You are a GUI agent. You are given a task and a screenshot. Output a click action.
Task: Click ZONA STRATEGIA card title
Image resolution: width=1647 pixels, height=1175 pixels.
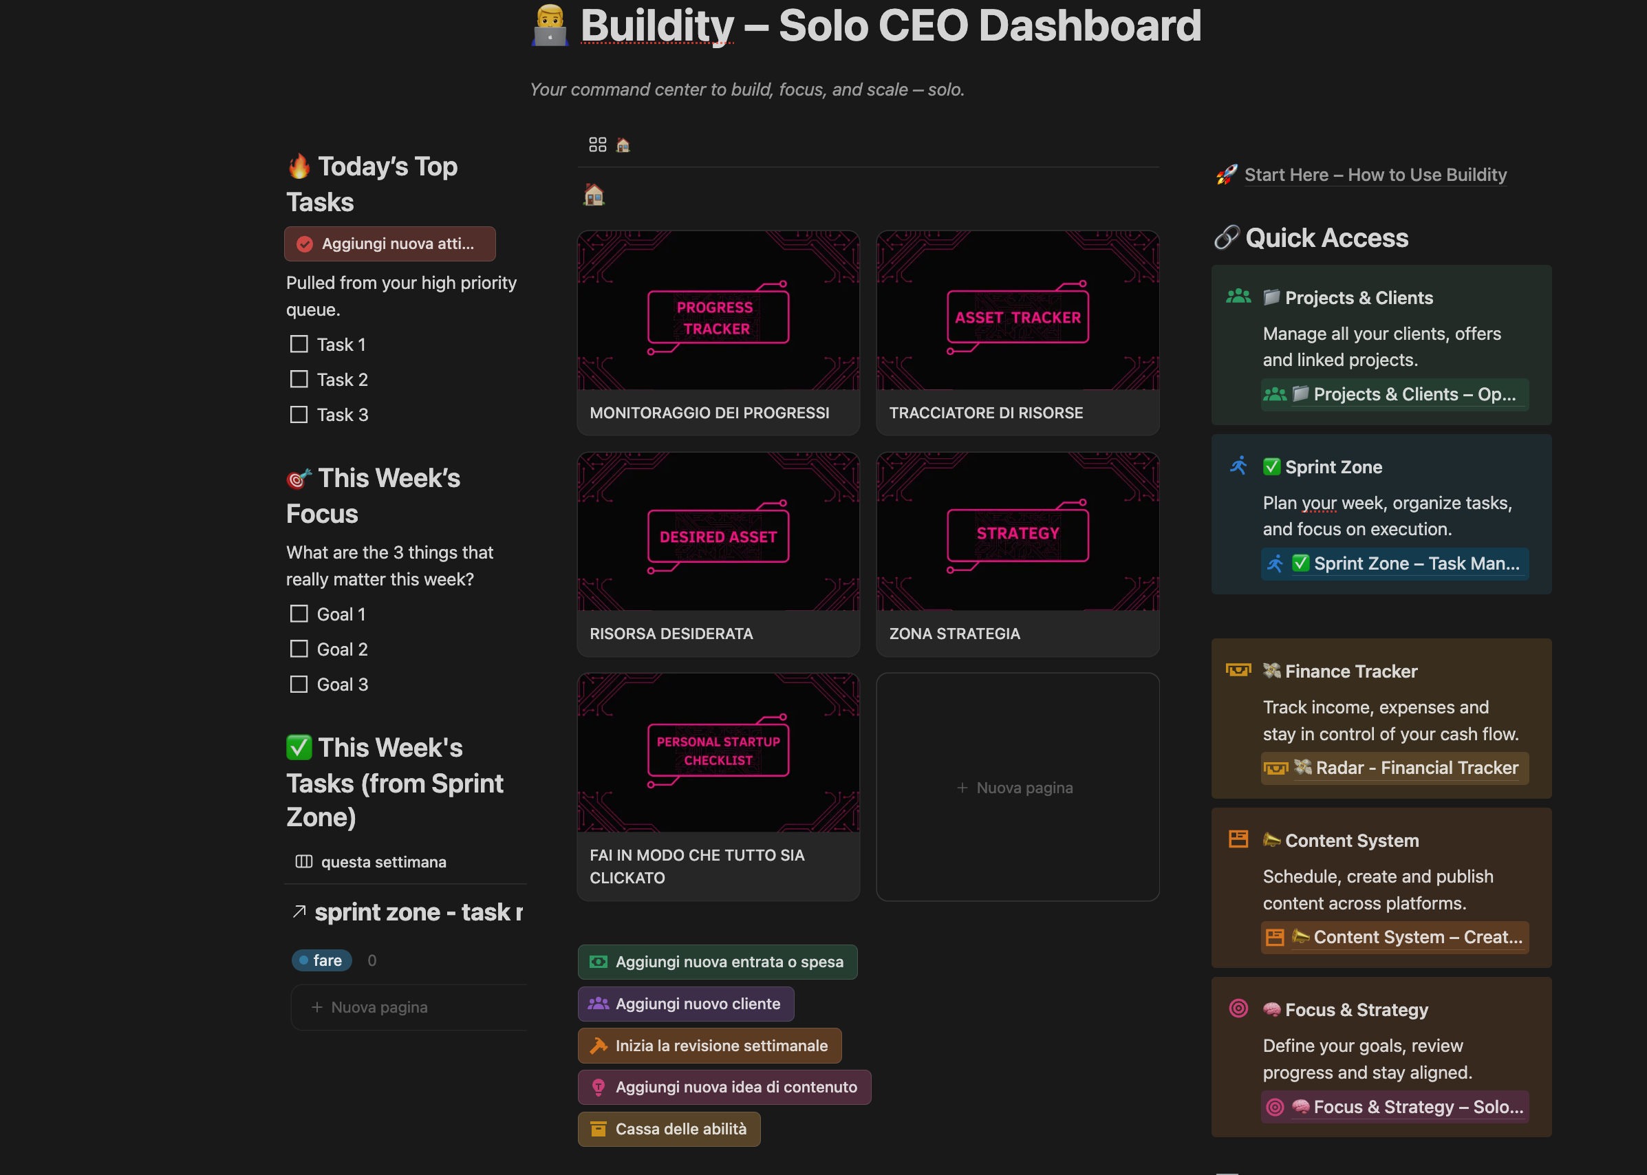pos(954,634)
